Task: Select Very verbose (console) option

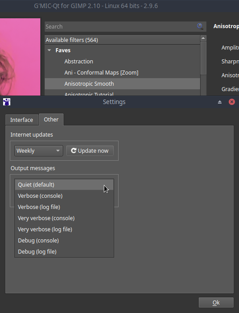Action: 64,218
